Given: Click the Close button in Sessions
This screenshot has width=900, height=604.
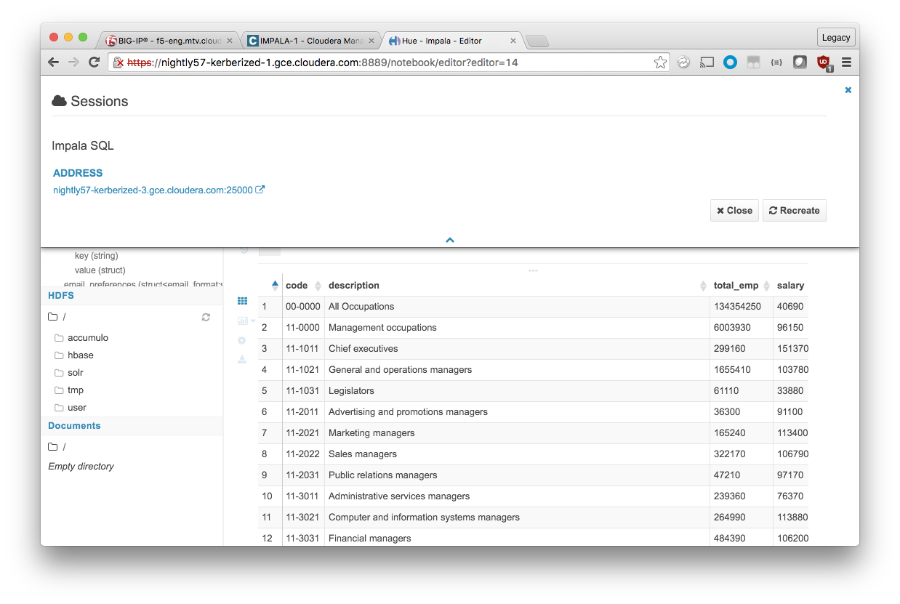Looking at the screenshot, I should (x=734, y=211).
